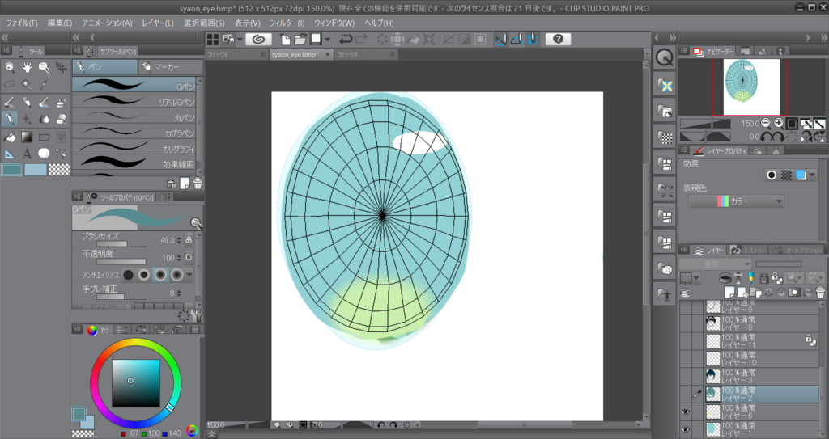Open the Tool palette menu button
This screenshot has width=829, height=439.
6,51
